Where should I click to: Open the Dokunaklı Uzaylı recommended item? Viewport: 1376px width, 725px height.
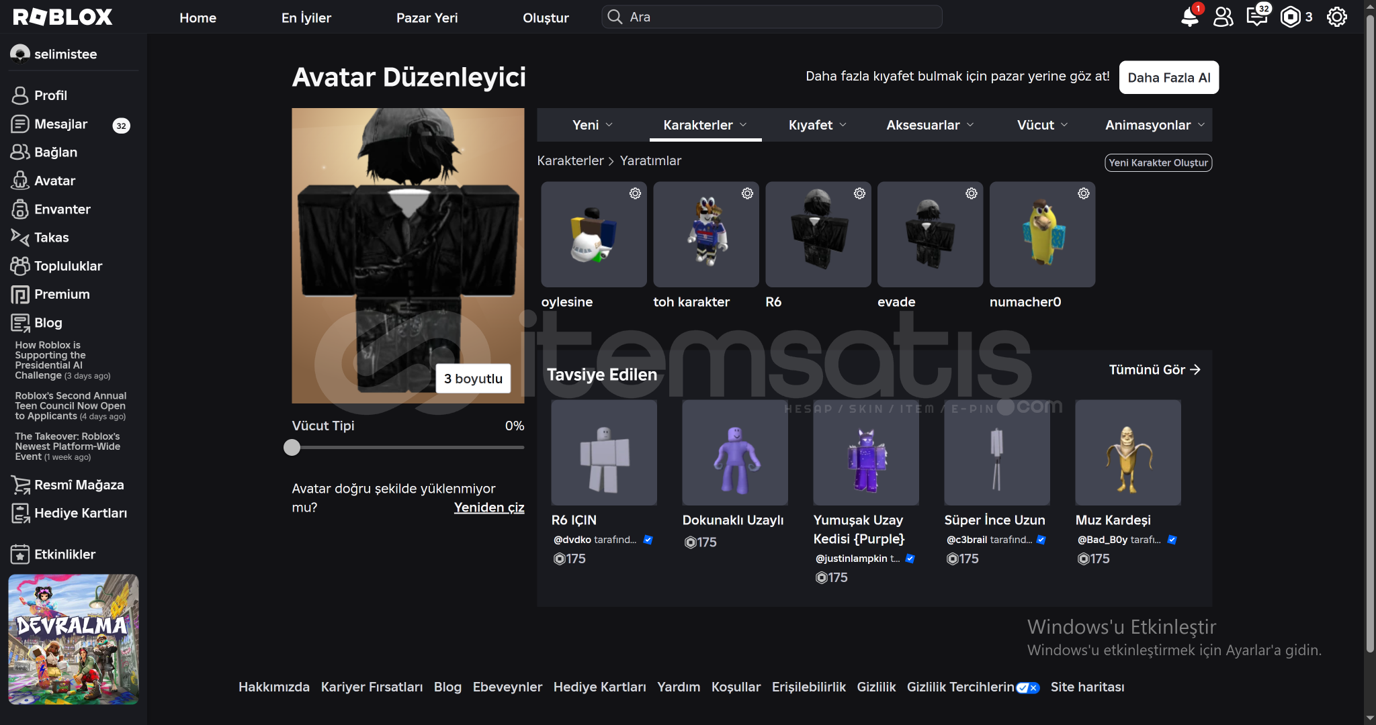[x=735, y=452]
